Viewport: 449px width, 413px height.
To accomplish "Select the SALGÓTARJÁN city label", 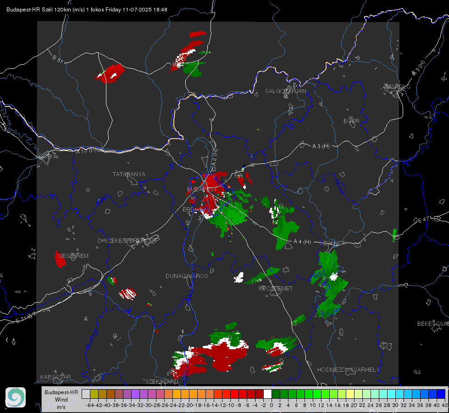I will (x=285, y=91).
